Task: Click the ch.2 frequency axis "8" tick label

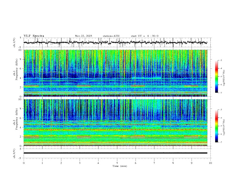Action: point(21,109)
